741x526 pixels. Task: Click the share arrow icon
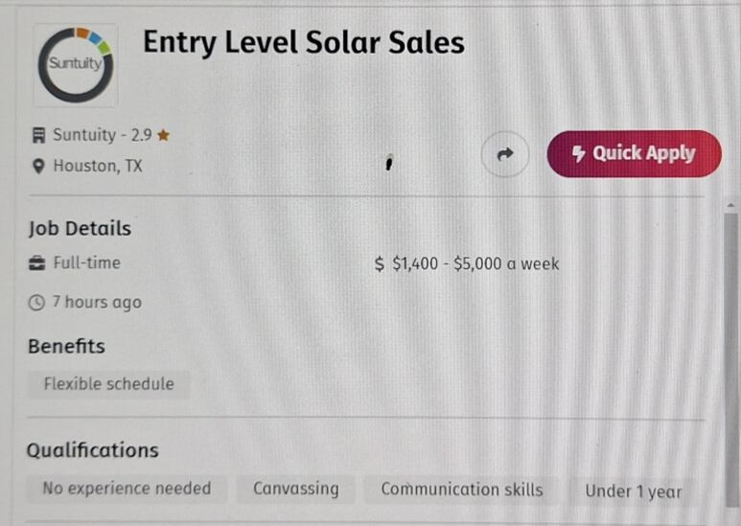tap(505, 154)
